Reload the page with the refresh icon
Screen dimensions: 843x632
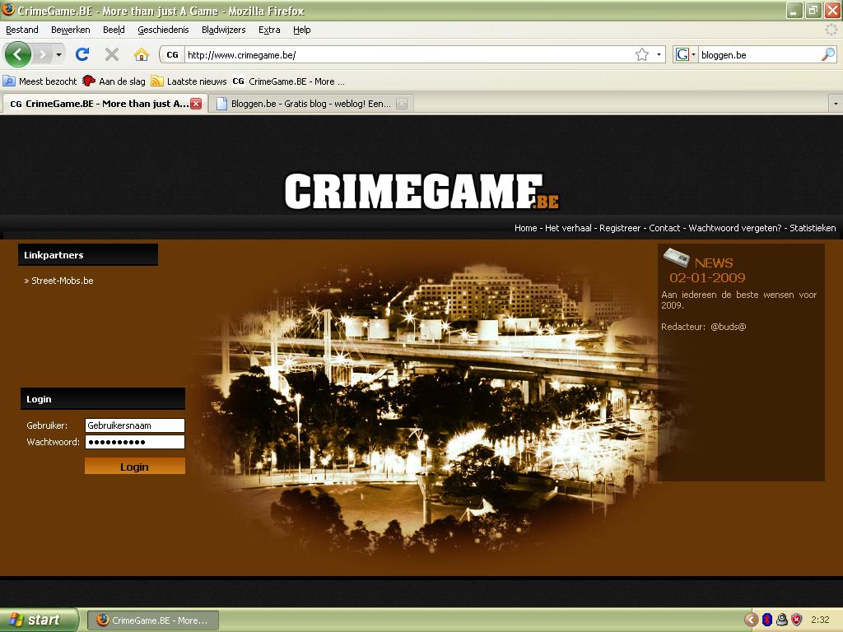tap(82, 54)
